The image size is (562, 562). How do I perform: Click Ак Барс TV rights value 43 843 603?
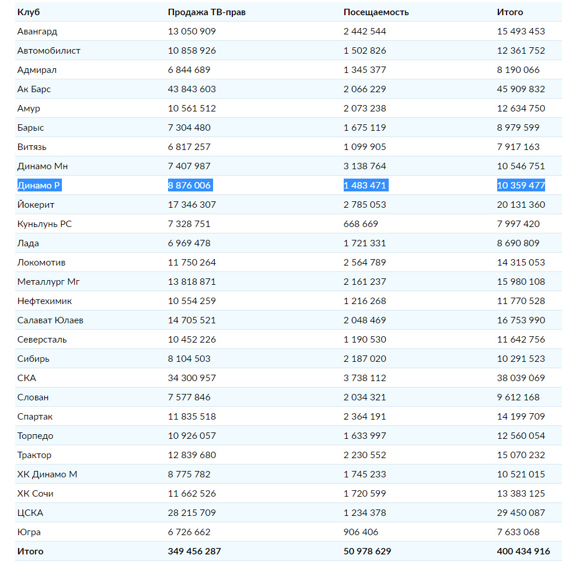click(x=192, y=89)
